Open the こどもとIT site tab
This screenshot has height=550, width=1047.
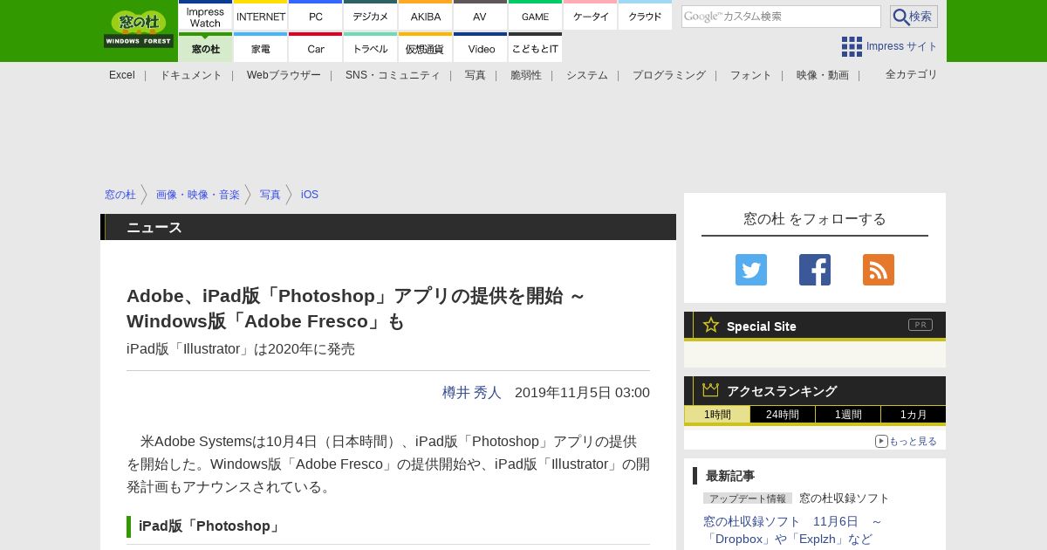(535, 48)
